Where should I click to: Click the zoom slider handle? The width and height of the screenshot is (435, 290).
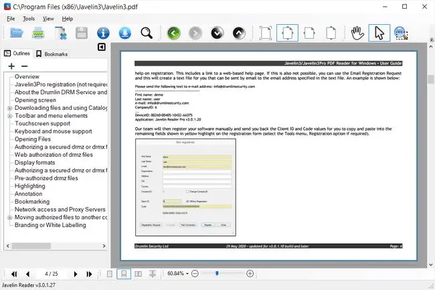point(217,274)
